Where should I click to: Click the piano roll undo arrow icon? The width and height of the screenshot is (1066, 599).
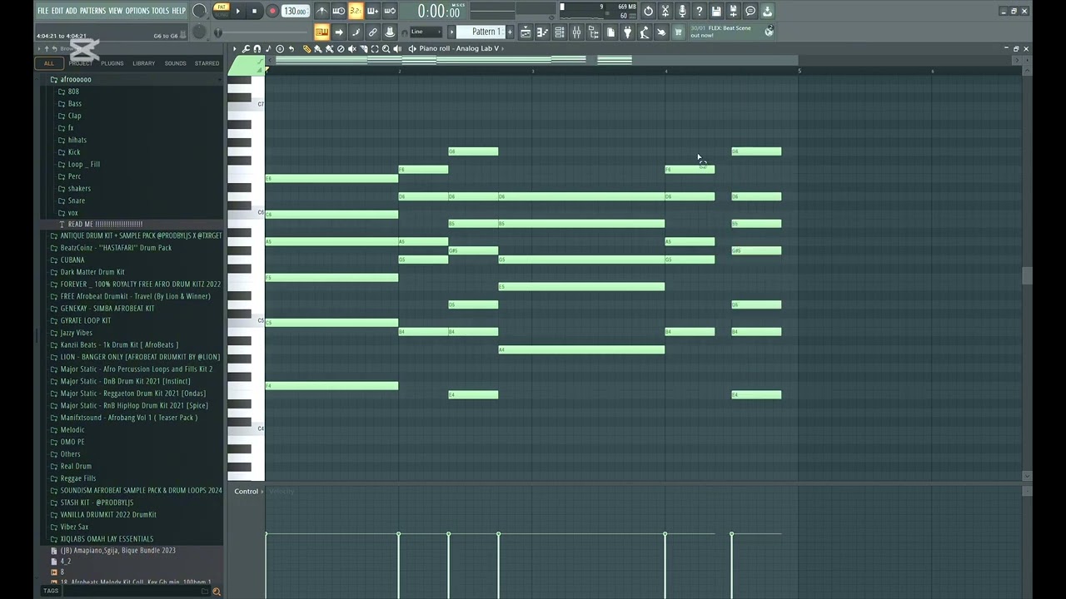[291, 48]
